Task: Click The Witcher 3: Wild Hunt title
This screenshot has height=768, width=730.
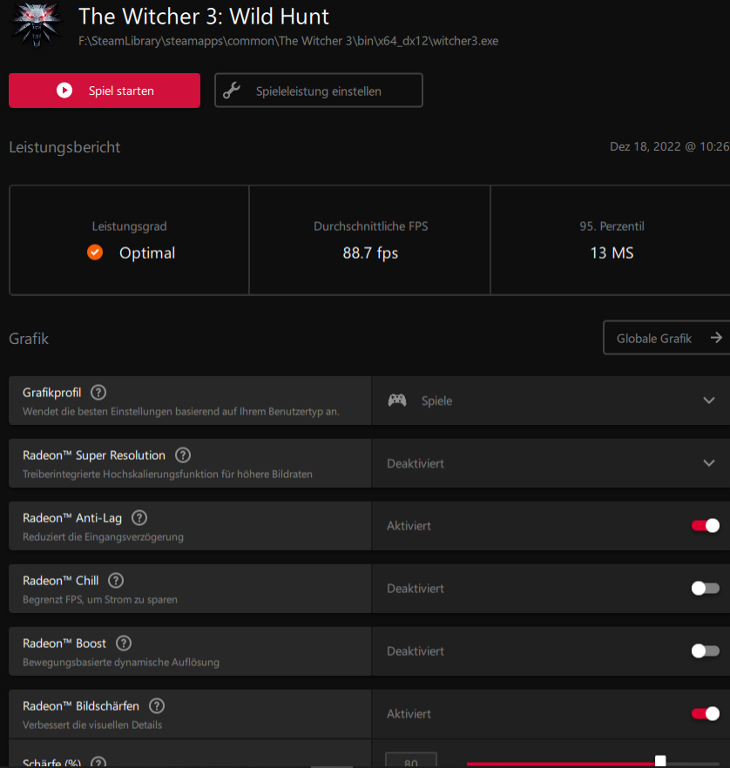Action: (204, 17)
